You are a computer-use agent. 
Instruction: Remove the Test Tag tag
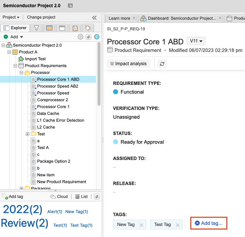click(178, 225)
